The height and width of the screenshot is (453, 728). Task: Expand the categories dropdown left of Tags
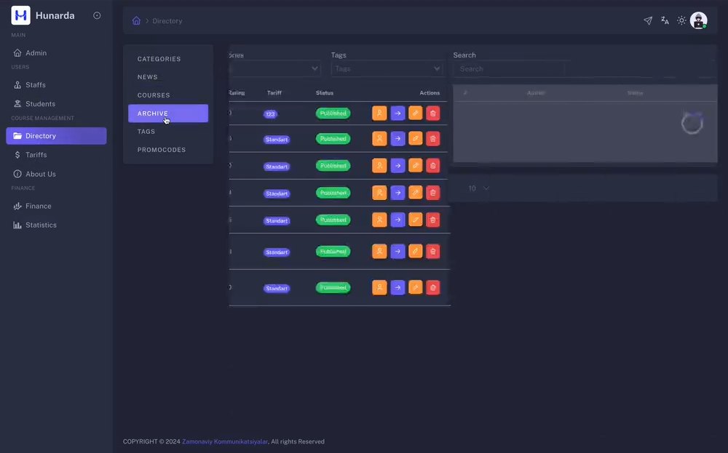pyautogui.click(x=275, y=68)
